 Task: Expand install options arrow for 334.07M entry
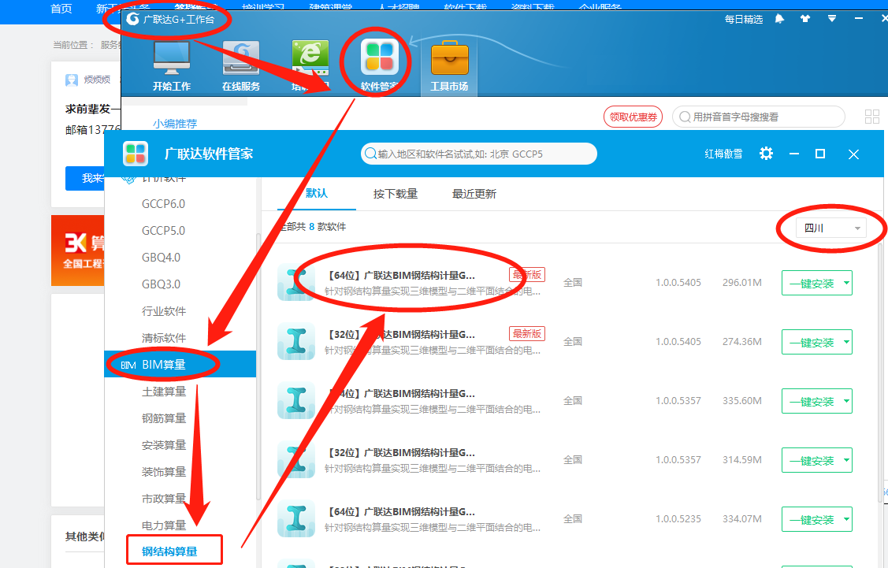click(x=846, y=519)
